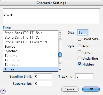Click the OK button
103x95 pixels.
tap(91, 89)
